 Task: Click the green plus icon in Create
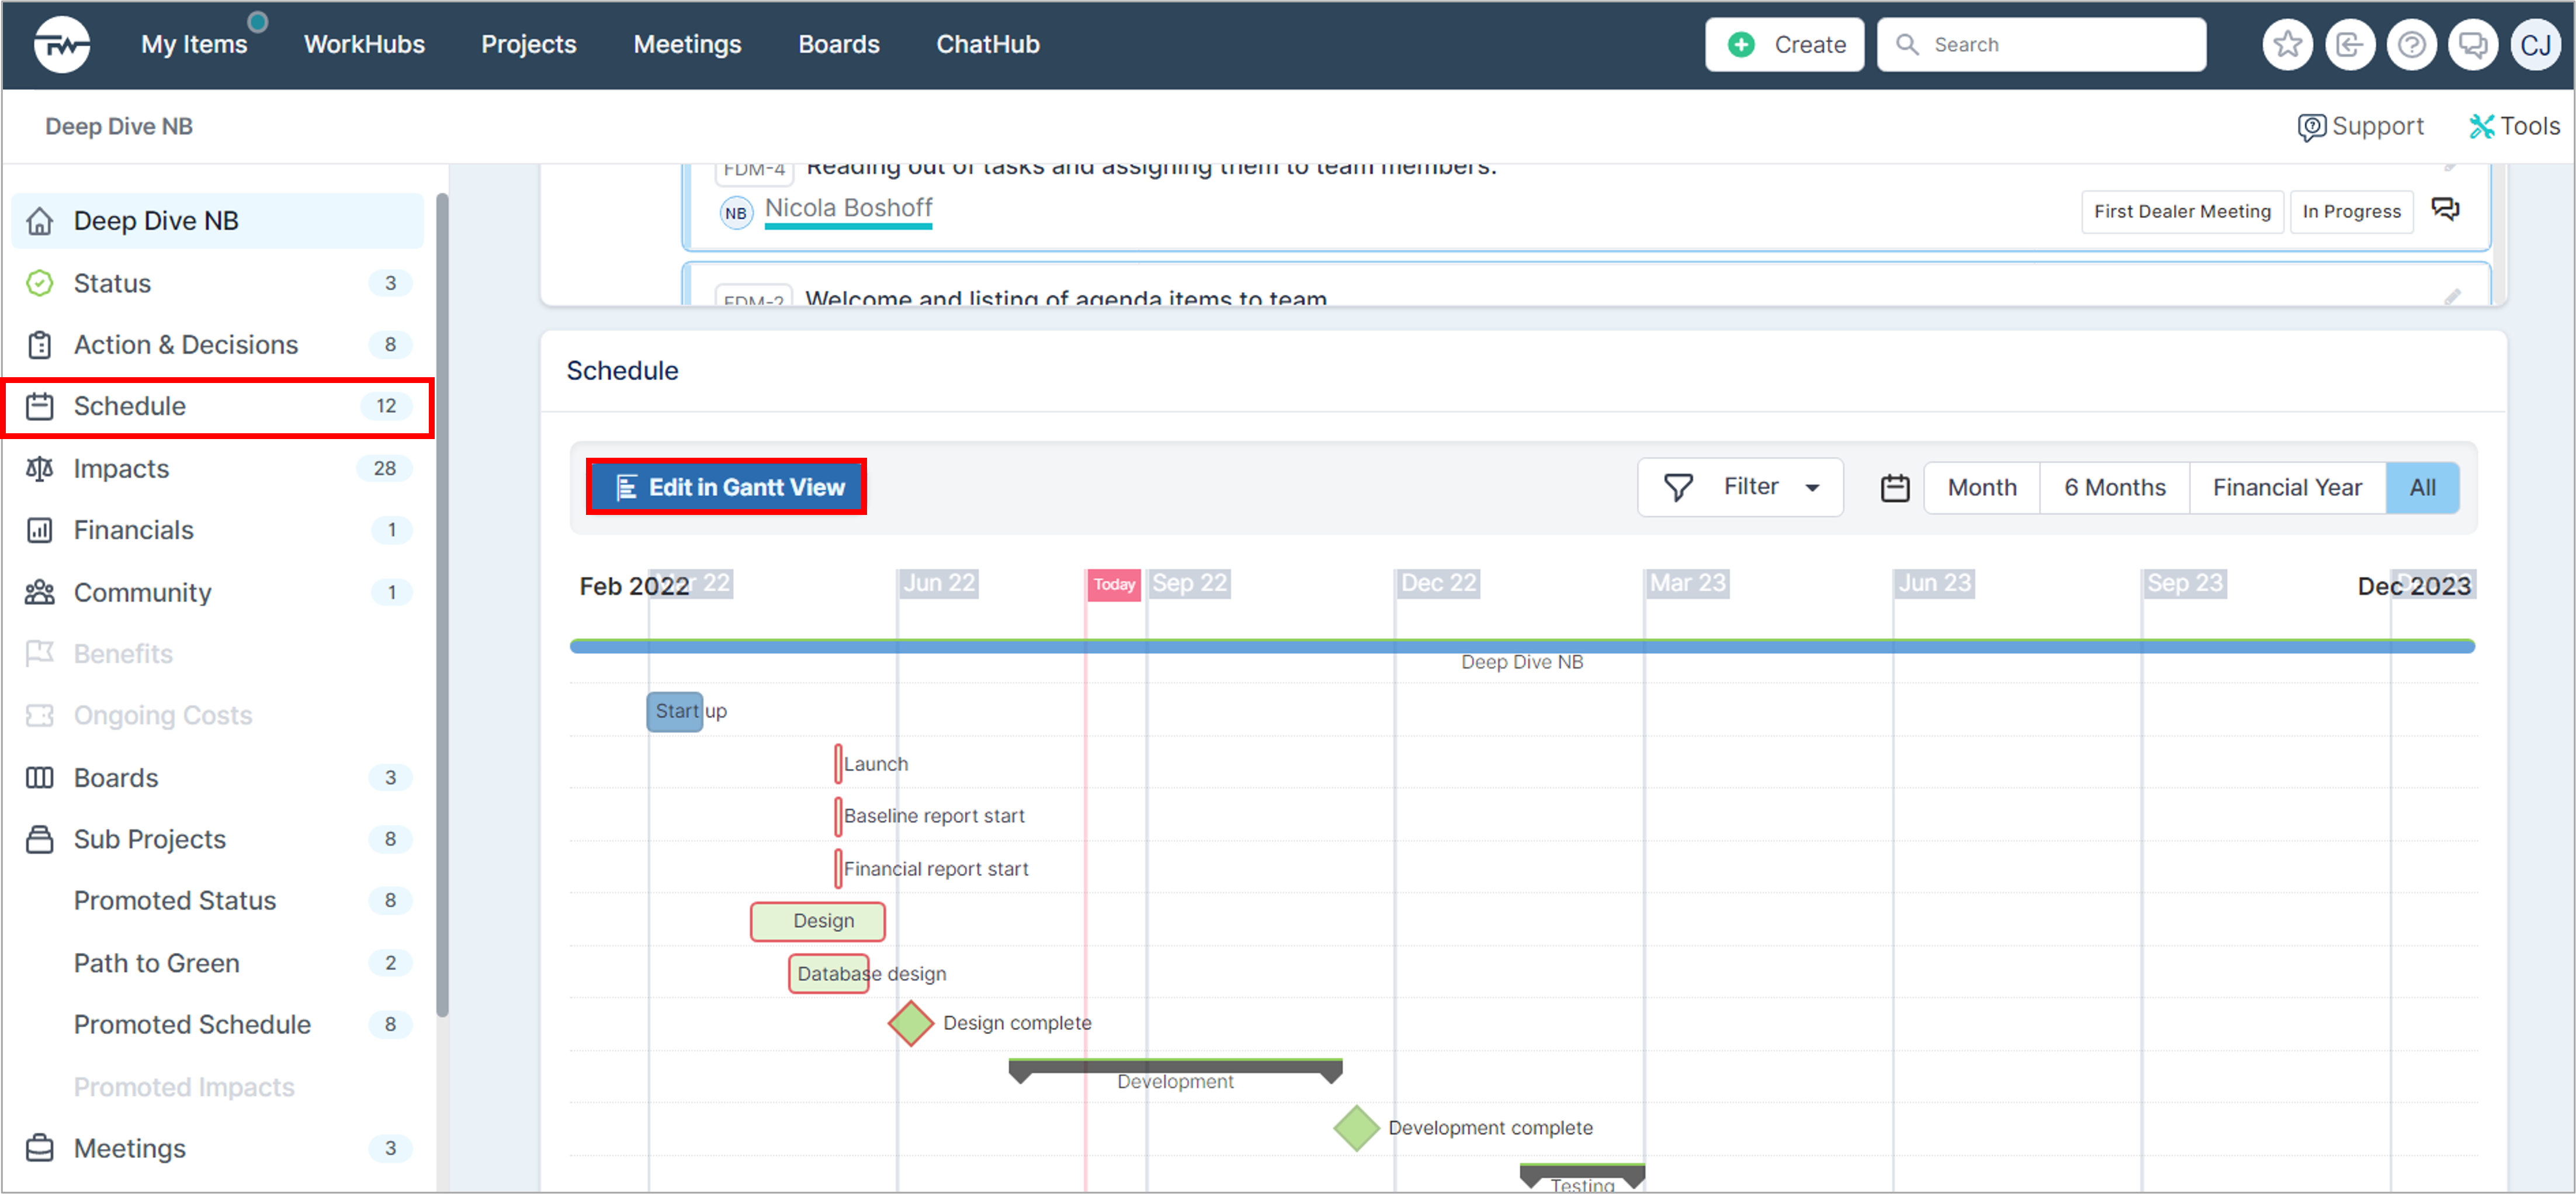(1741, 45)
